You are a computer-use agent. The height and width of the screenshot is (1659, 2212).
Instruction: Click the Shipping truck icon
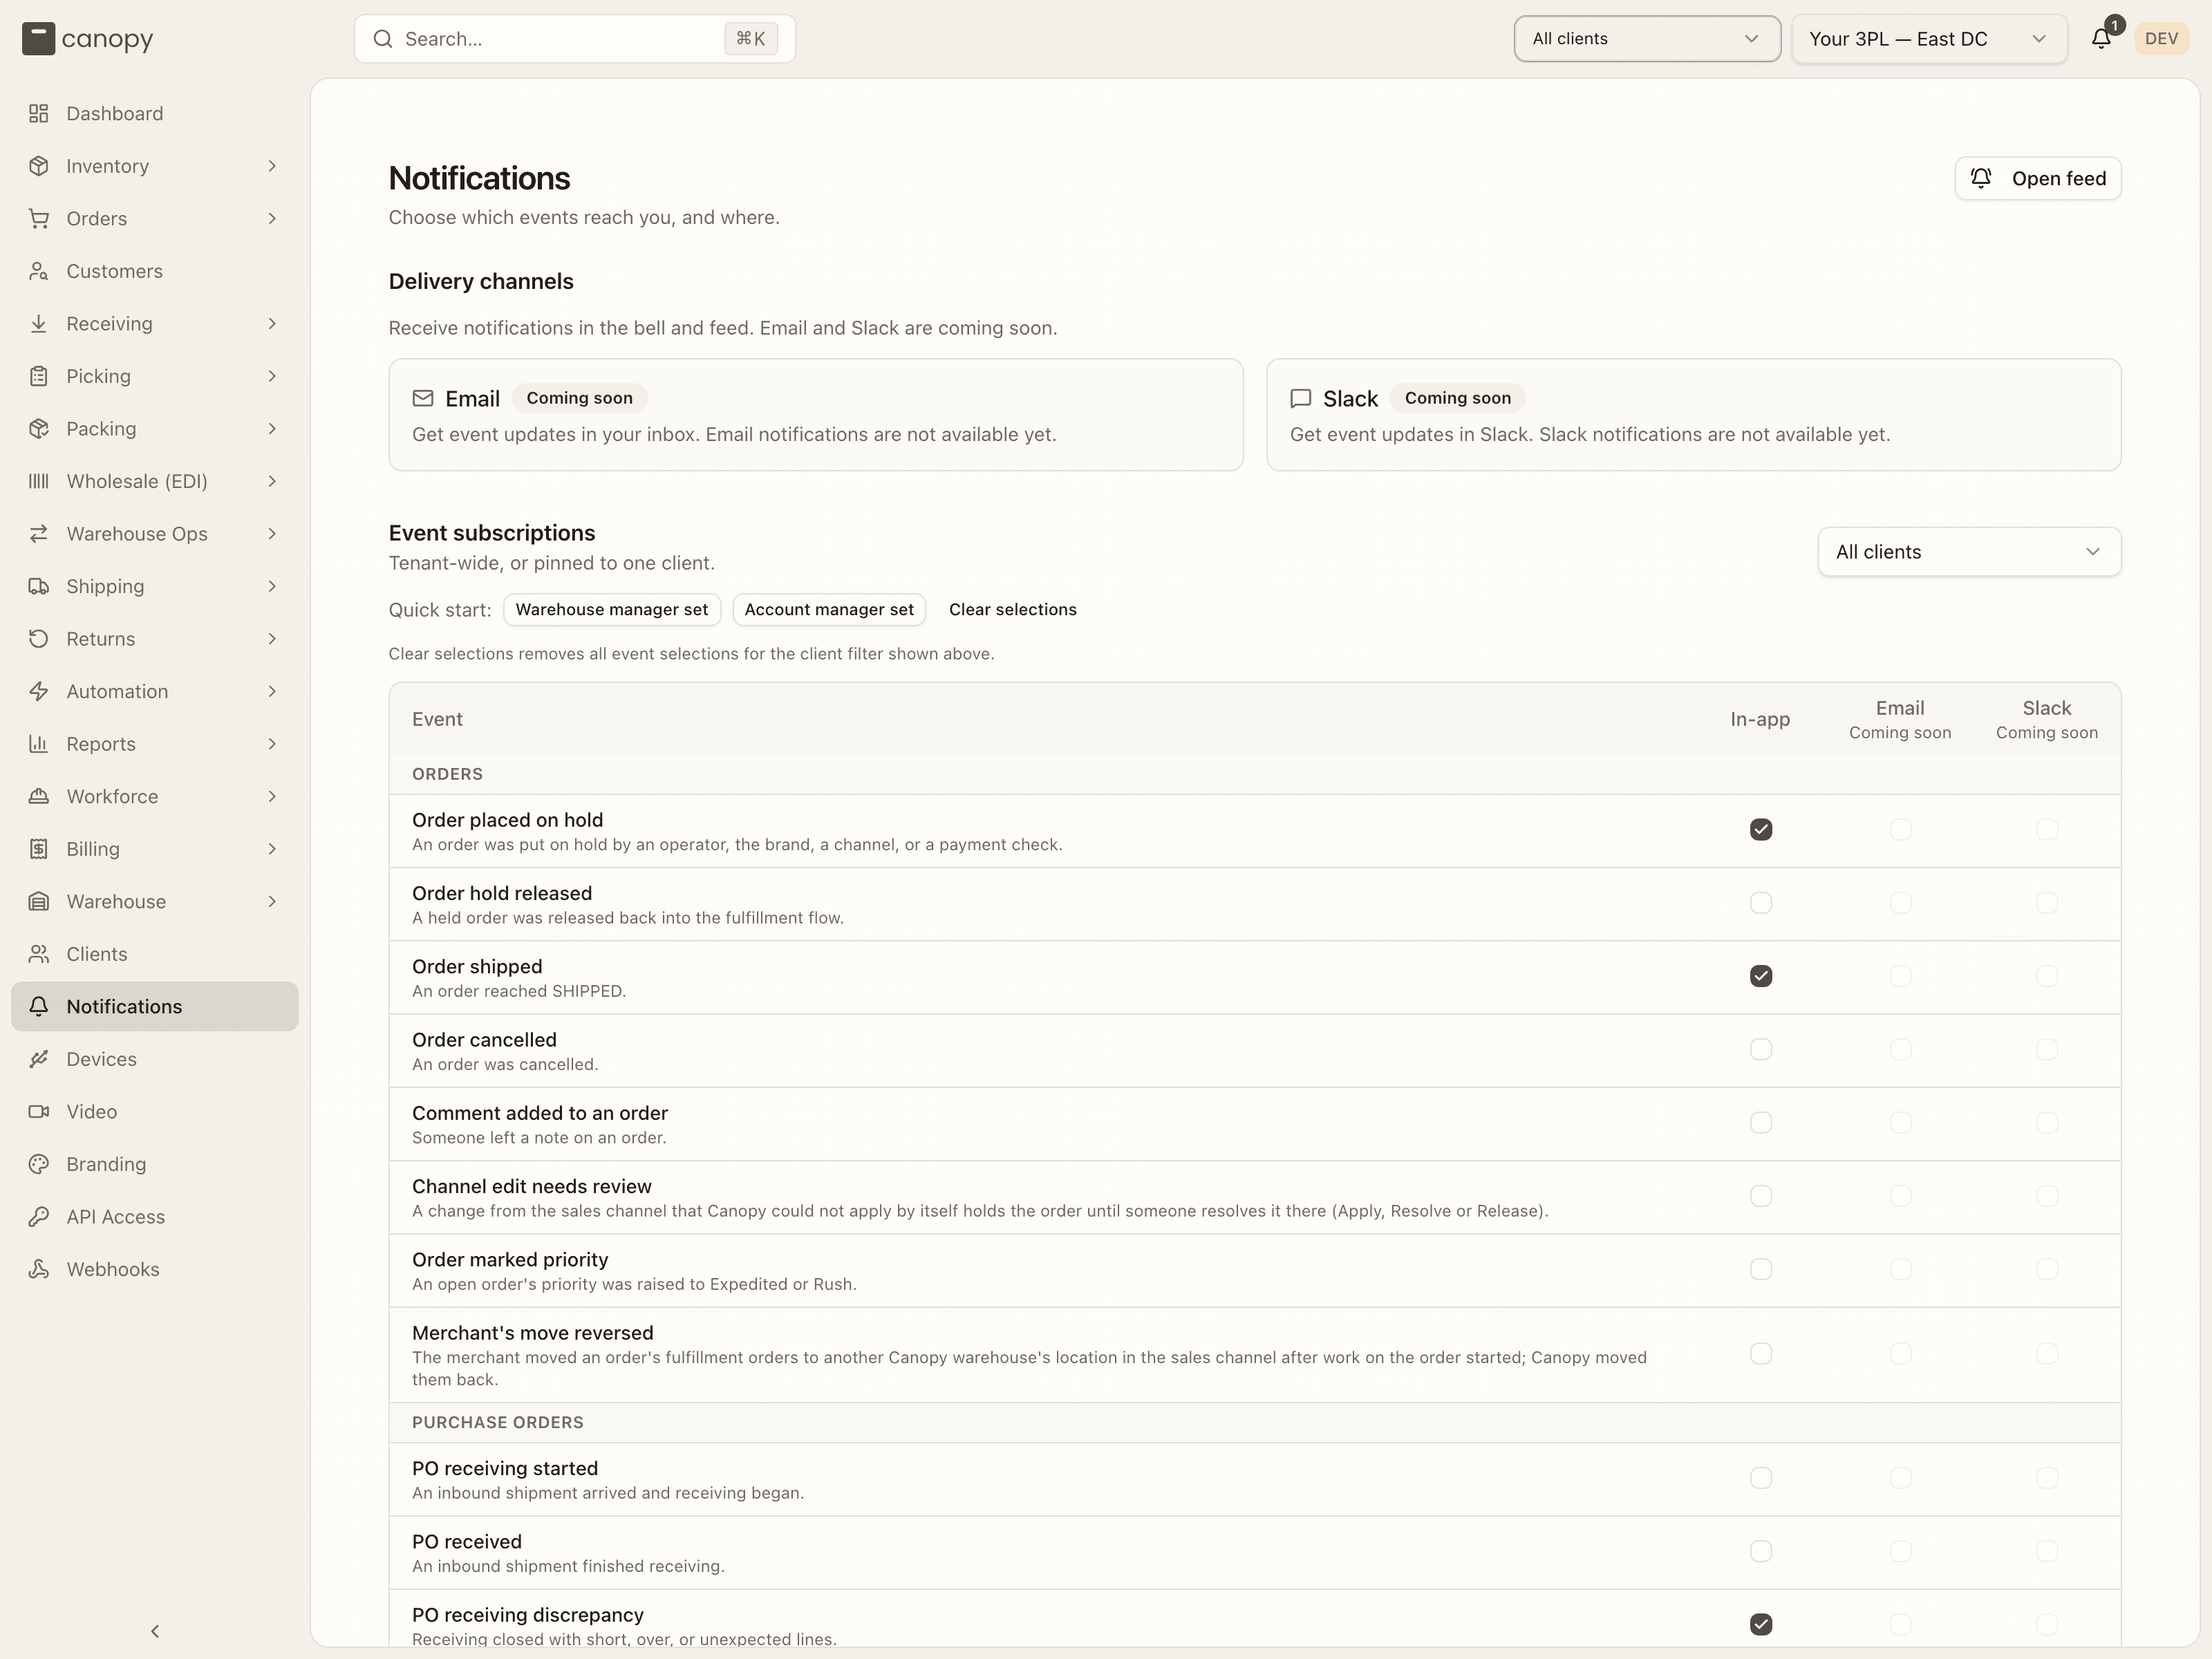(39, 586)
